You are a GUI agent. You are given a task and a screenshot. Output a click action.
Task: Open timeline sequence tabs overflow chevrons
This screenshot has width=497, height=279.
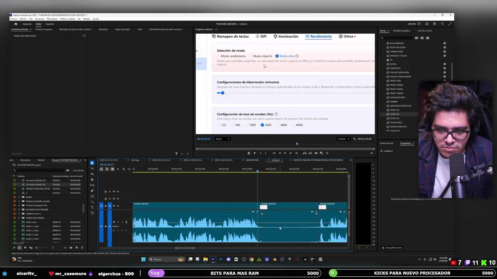350,160
